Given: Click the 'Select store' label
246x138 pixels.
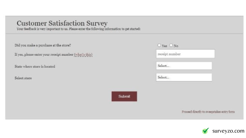Looking at the screenshot, I should pos(23,78).
